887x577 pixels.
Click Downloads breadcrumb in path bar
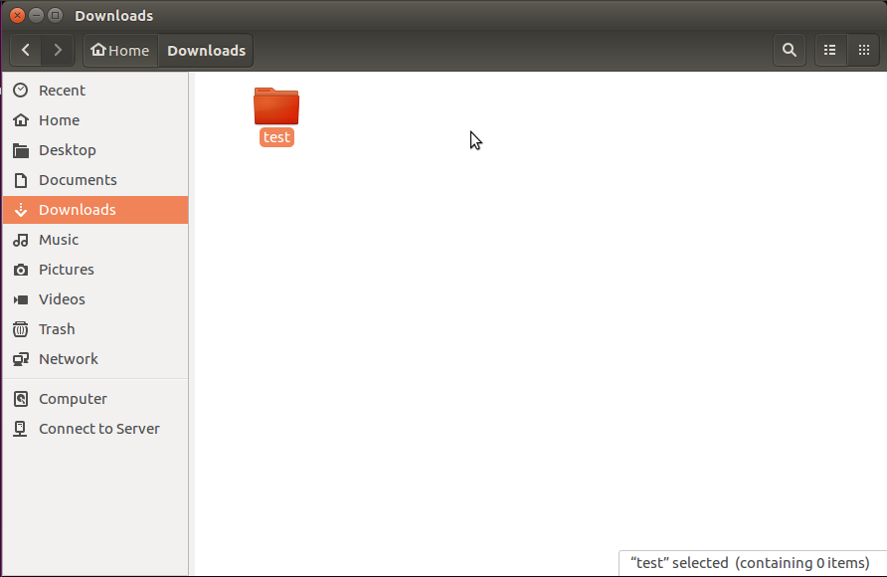click(x=206, y=51)
